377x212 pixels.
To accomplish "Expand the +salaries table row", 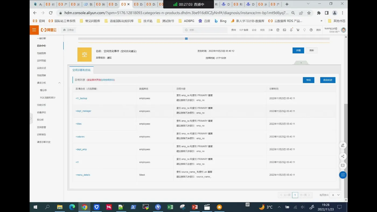I will click(80, 137).
